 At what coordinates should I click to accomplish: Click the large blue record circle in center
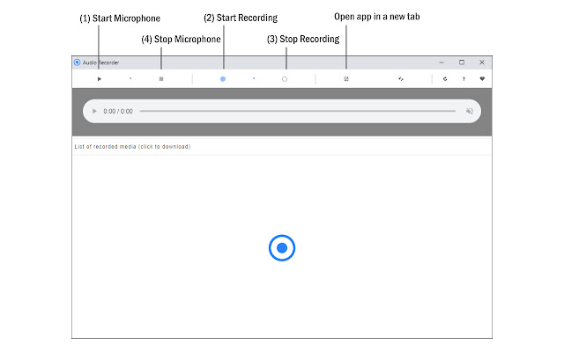coord(282,248)
